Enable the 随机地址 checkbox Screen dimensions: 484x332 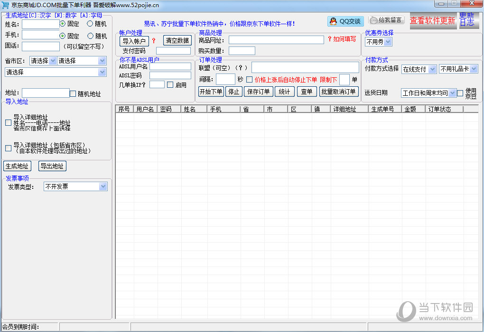[73, 93]
